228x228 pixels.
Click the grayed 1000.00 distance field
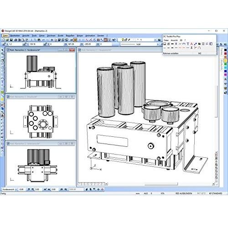pos(76,189)
